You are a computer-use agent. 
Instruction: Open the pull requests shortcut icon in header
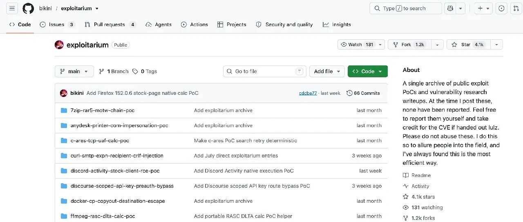tap(516, 8)
